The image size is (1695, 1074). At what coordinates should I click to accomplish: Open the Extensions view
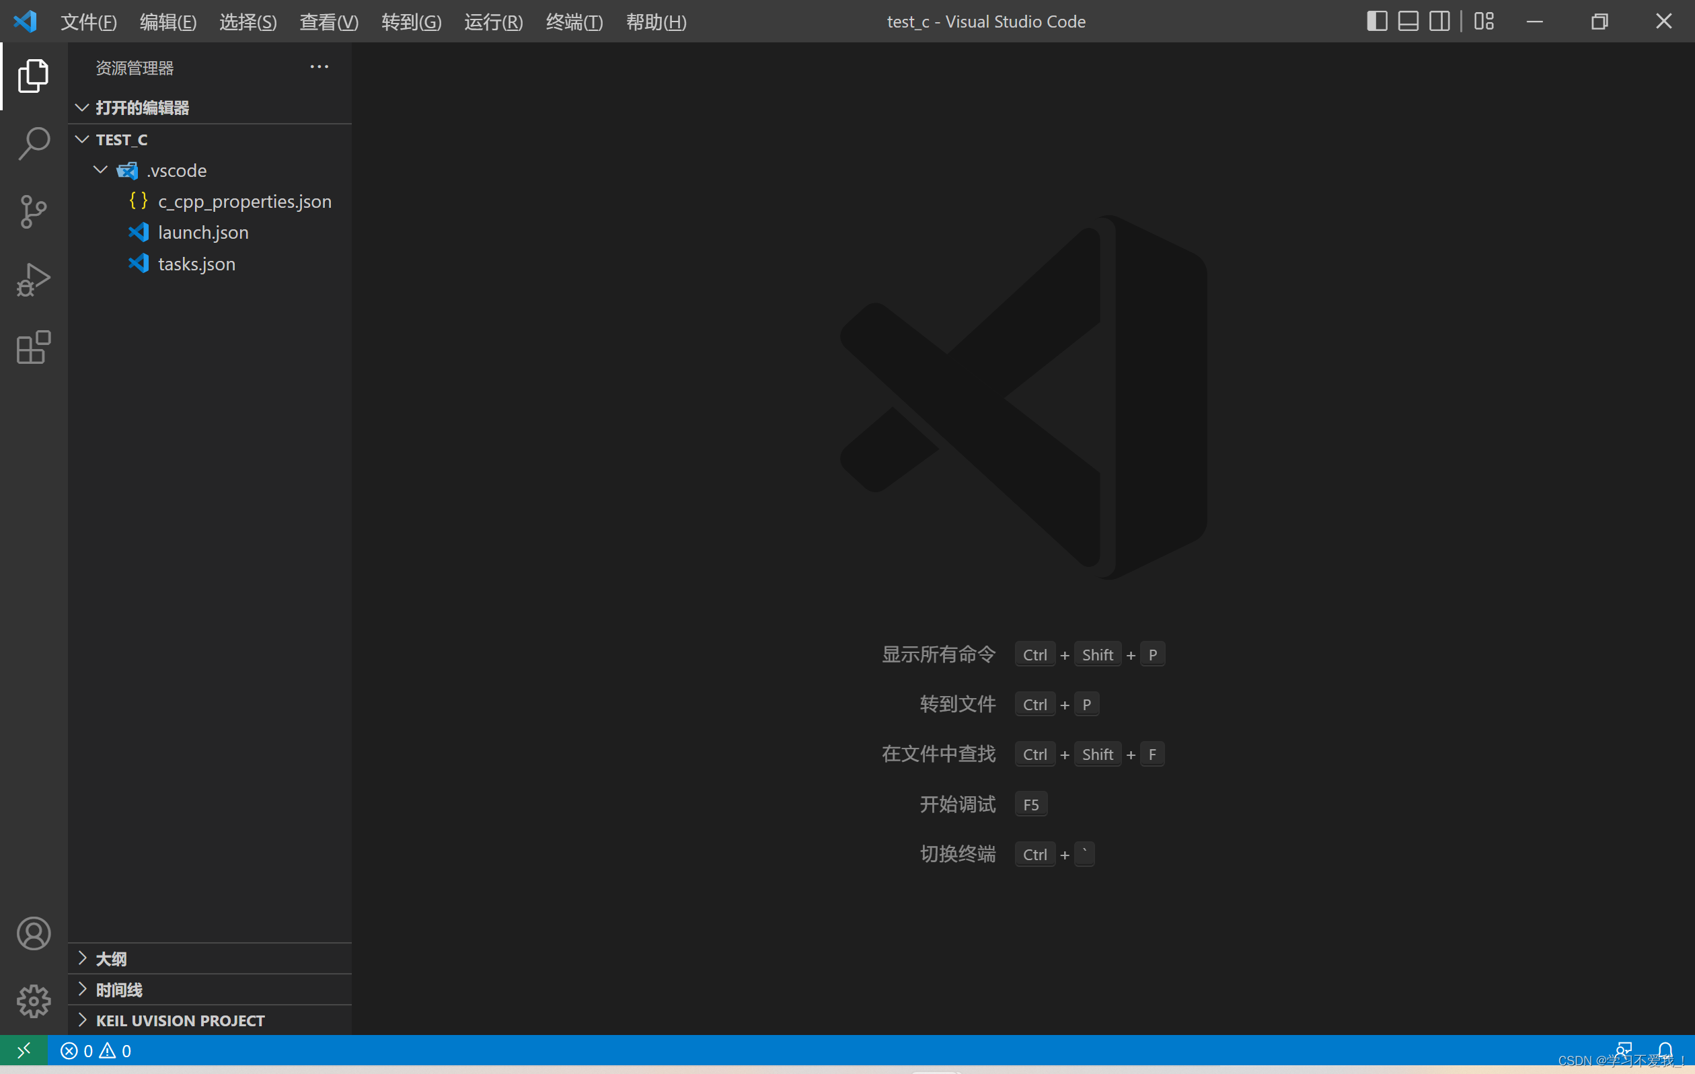point(33,348)
